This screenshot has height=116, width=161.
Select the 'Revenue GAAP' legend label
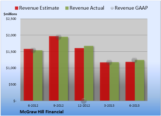click(x=131, y=8)
